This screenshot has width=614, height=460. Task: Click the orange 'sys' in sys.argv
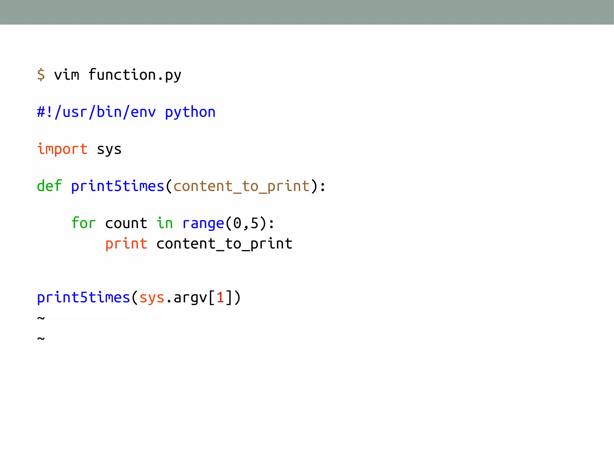[152, 299]
